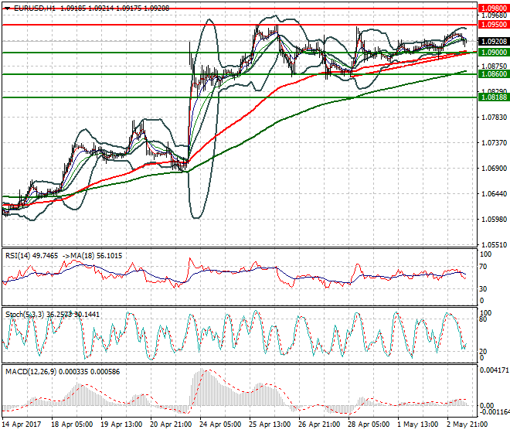Click the 1.07370 price axis value

click(494, 142)
